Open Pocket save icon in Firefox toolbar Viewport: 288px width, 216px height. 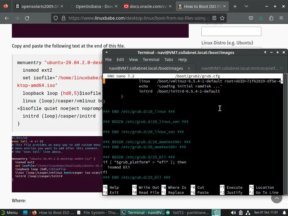(251, 18)
